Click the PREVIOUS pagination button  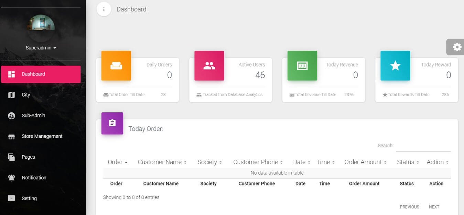[x=409, y=207]
